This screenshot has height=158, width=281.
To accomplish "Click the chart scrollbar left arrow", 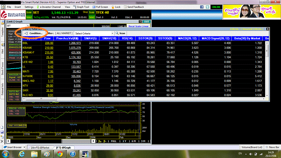I will click(8, 141).
